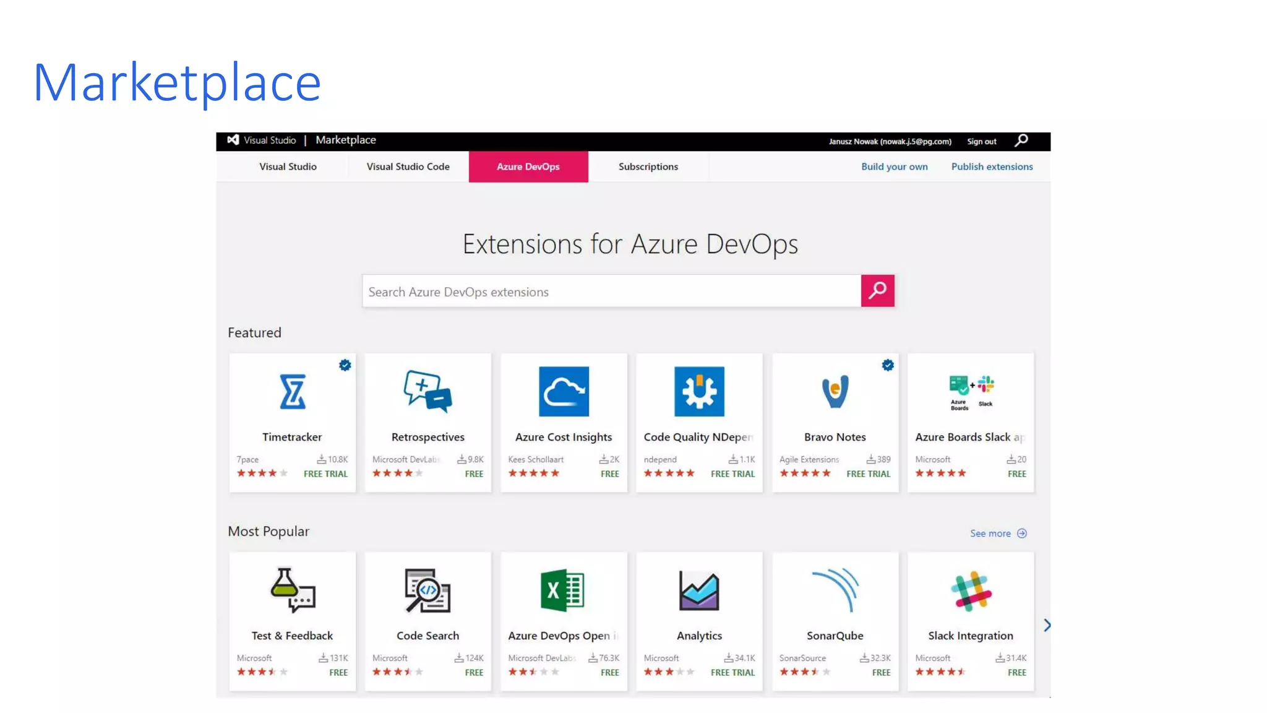Screen dimensions: 1267x713
Task: Click the Test & Feedback flask icon
Action: tap(292, 590)
